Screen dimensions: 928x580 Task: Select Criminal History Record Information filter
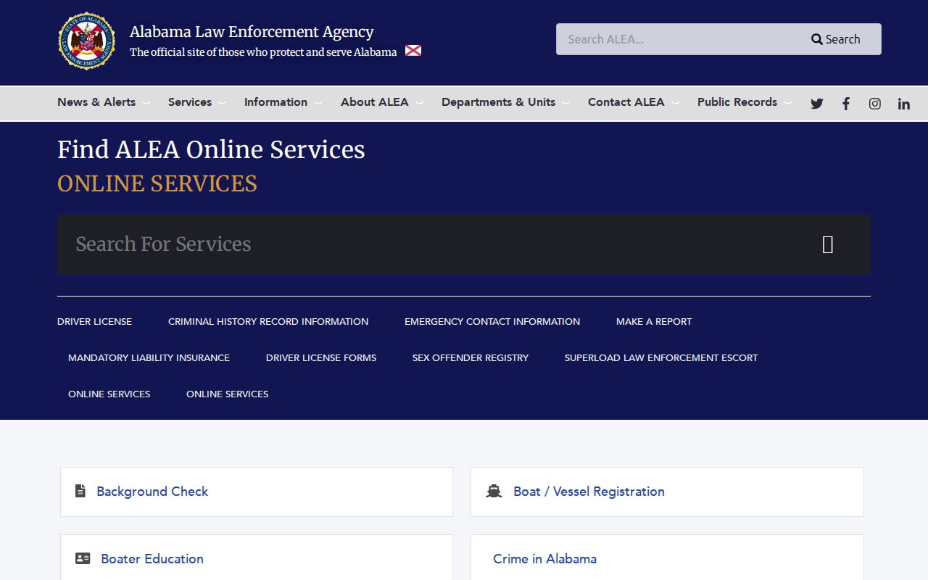[x=268, y=321]
